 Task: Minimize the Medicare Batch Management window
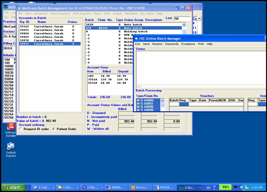click(176, 8)
